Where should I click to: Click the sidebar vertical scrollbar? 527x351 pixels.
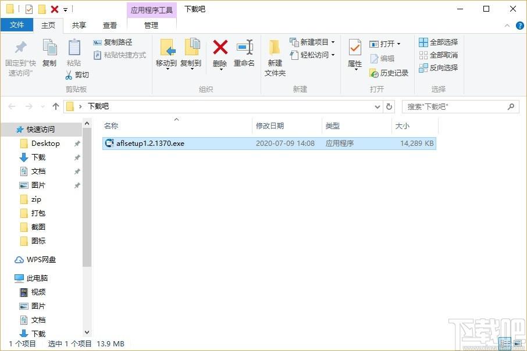coord(87,198)
